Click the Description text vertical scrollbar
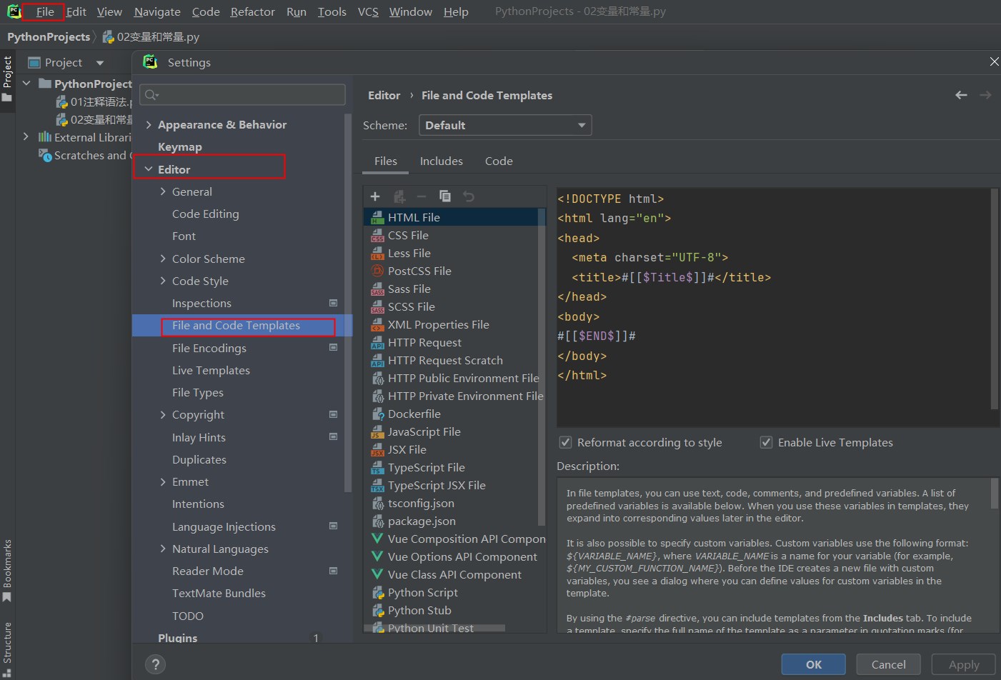Image resolution: width=1001 pixels, height=680 pixels. pyautogui.click(x=995, y=493)
